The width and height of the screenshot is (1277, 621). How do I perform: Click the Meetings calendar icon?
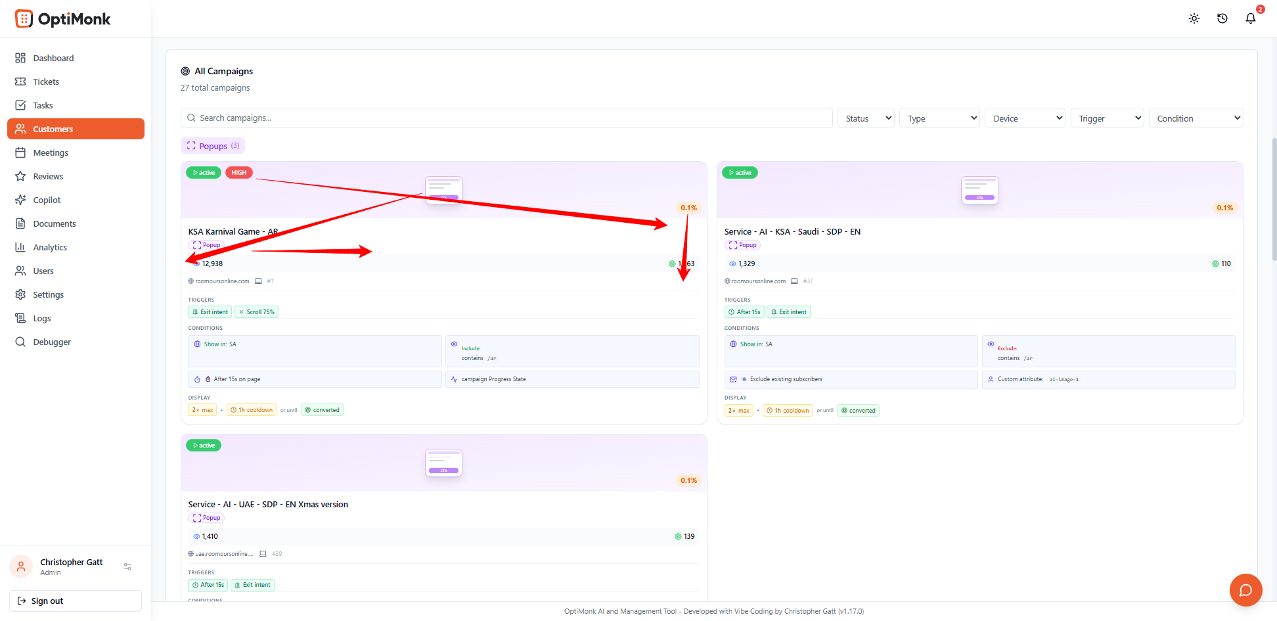(x=20, y=152)
